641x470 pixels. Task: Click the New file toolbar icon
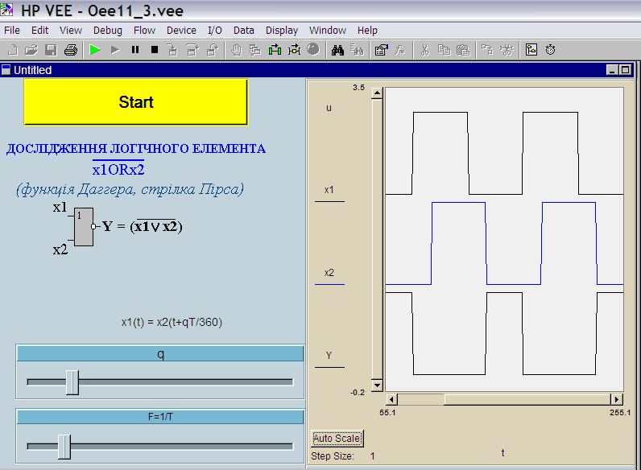coord(12,50)
